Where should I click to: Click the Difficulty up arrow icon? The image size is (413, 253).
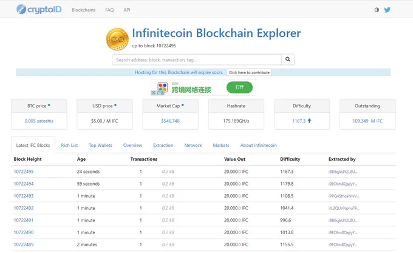(309, 121)
